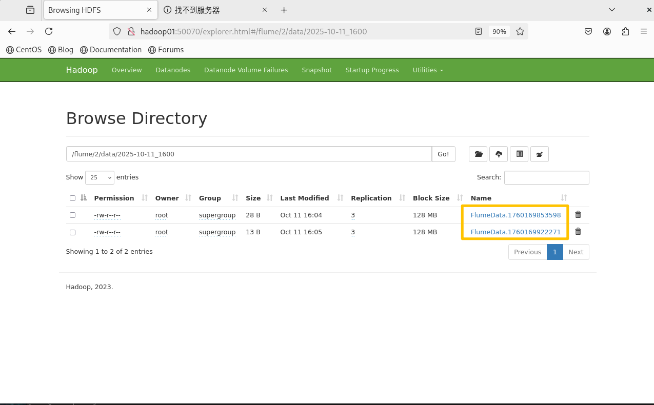Click replication value 3 of 13 B file
Viewport: 654px width, 405px height.
(x=353, y=232)
